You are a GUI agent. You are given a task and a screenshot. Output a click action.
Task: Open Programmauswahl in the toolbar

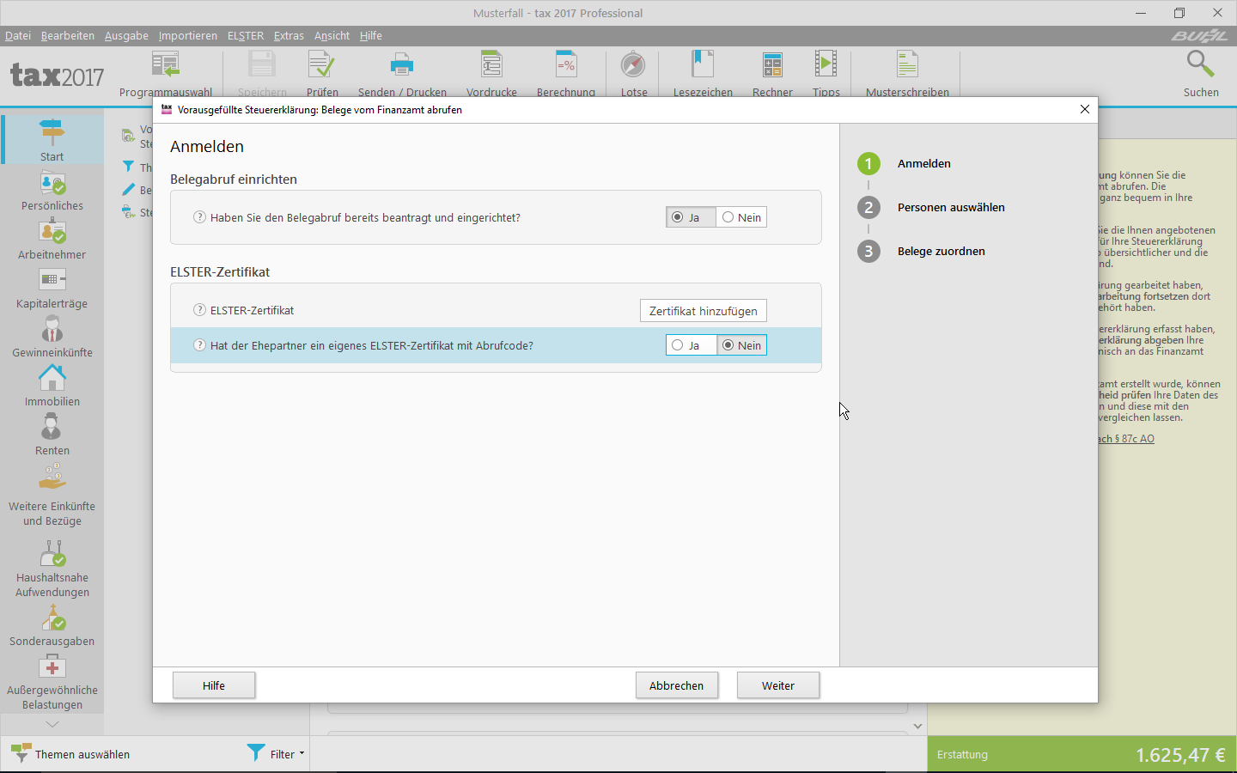(x=166, y=74)
